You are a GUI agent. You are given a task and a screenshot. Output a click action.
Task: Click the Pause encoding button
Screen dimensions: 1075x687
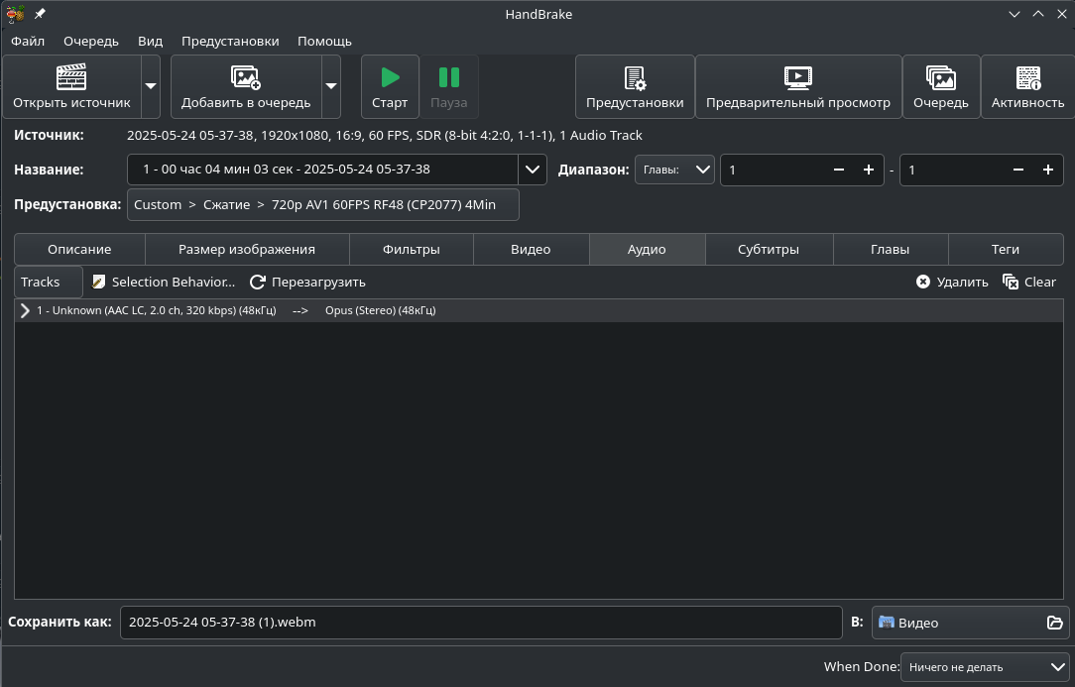pyautogui.click(x=449, y=86)
